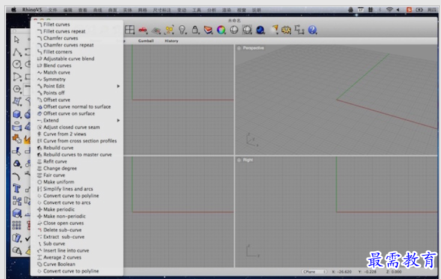Image resolution: width=441 pixels, height=279 pixels.
Task: Select Simplify lines and arcs
Action: (x=68, y=189)
